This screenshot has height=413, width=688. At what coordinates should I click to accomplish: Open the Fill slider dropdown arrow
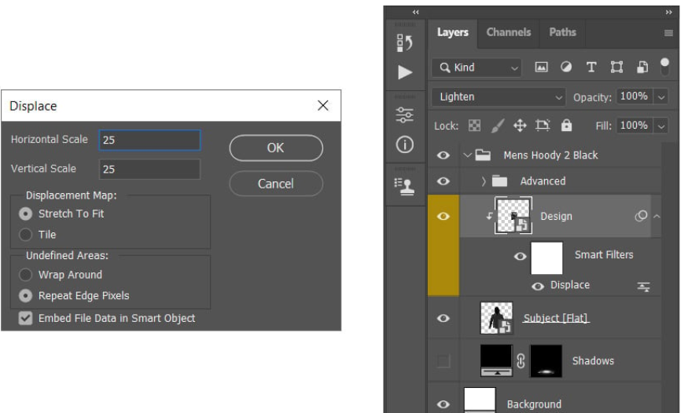660,126
